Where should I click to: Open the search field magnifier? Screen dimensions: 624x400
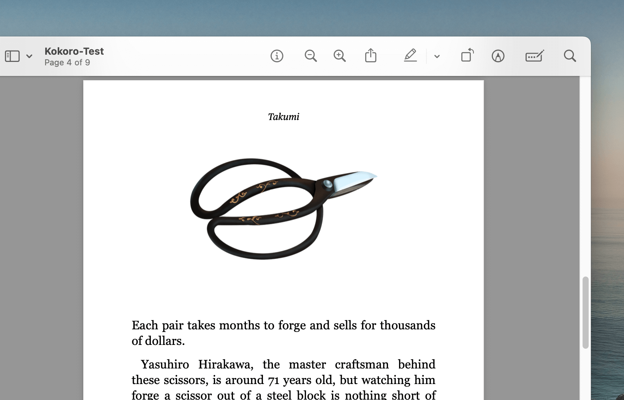[570, 56]
